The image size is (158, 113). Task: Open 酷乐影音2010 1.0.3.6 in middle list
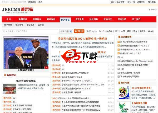[x=72, y=77]
